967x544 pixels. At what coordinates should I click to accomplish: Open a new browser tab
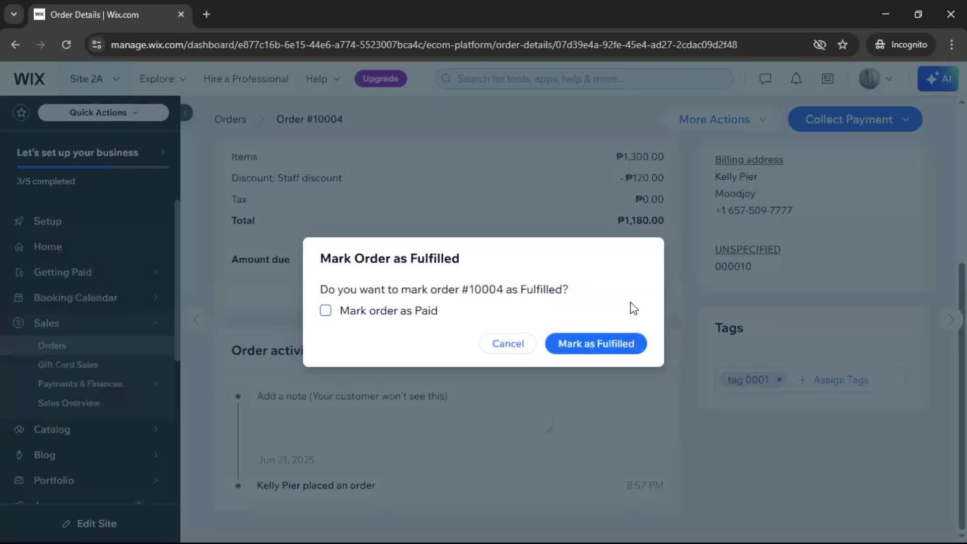tap(206, 14)
